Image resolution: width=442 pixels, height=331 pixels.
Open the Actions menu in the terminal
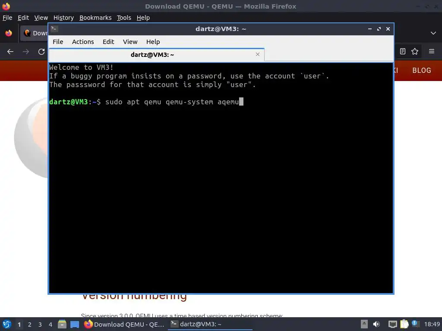point(83,42)
